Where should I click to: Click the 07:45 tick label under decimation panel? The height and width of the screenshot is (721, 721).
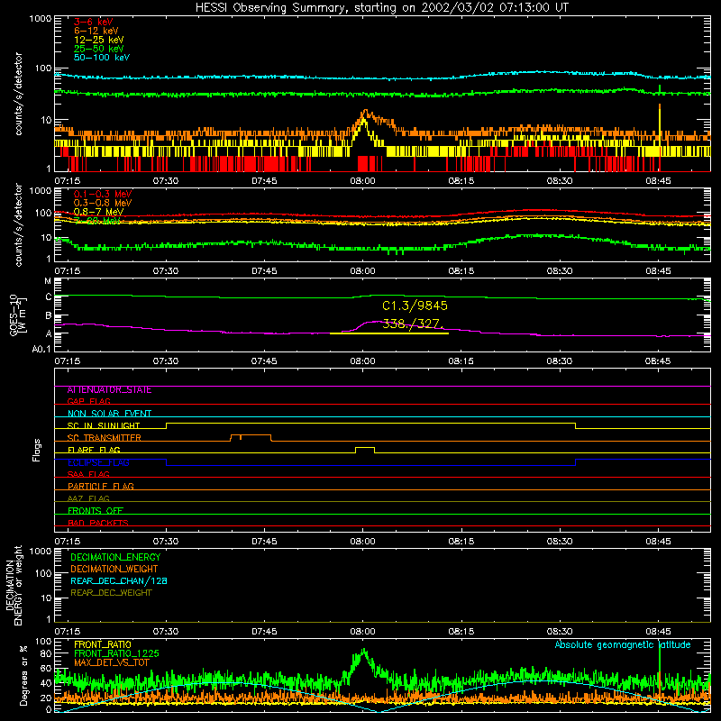264,632
